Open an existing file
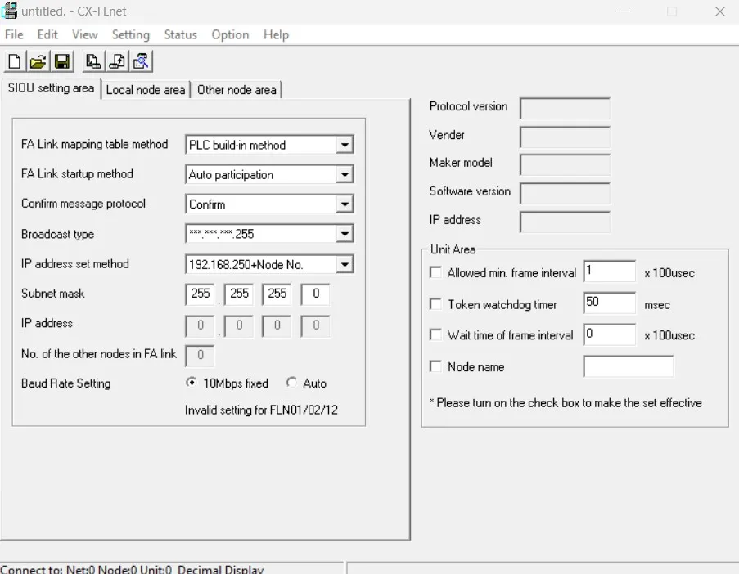Image resolution: width=739 pixels, height=574 pixels. pyautogui.click(x=38, y=61)
